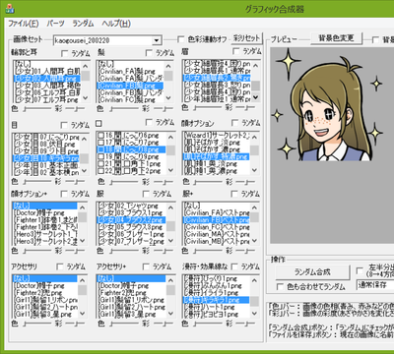394x354 pixels.
Task: Open the ランダム menu
Action: 83,24
